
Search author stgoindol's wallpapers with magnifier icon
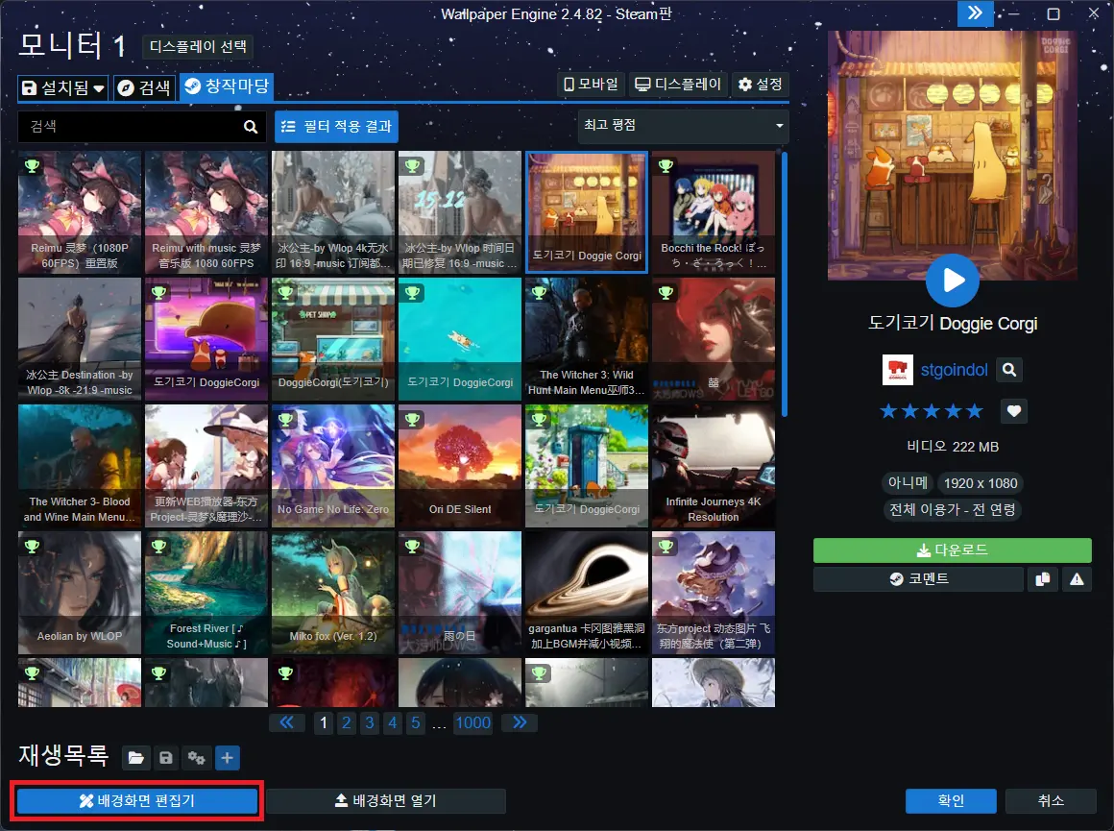click(x=1009, y=370)
